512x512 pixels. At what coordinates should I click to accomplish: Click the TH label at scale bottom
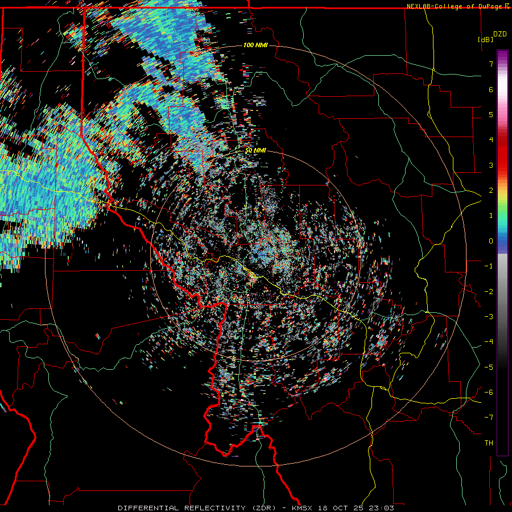click(x=489, y=443)
